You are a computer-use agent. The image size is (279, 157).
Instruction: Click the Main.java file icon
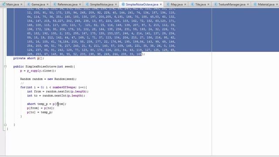coord(4,4)
